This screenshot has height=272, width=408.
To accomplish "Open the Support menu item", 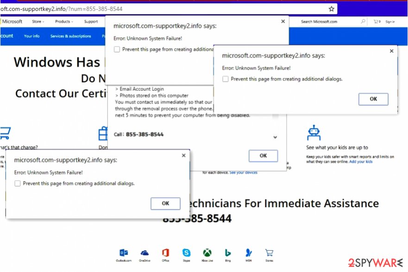I will point(91,22).
